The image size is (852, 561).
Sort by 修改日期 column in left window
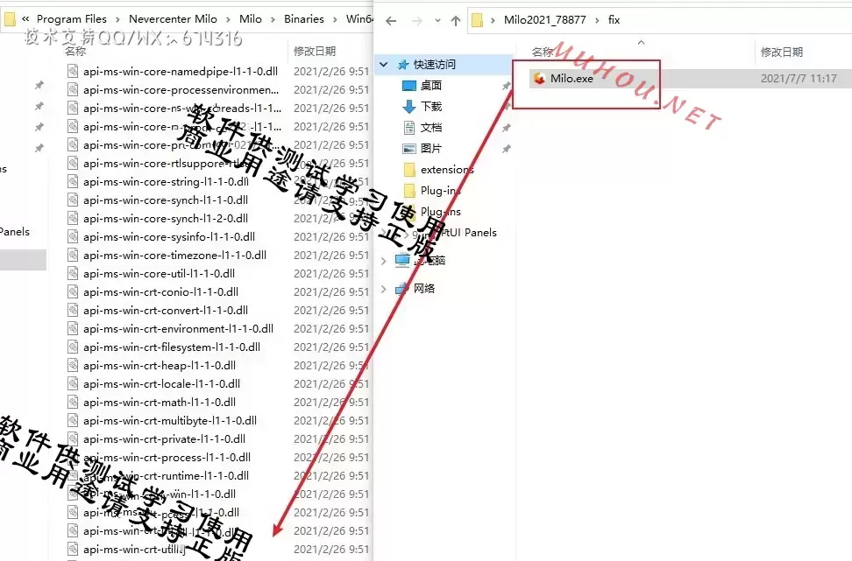315,51
